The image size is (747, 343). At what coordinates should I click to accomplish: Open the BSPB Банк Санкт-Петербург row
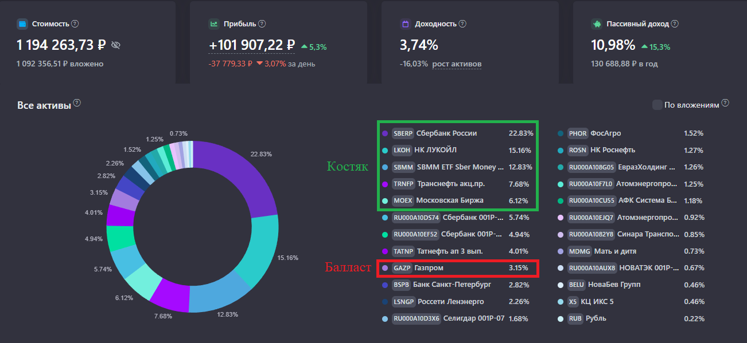458,285
